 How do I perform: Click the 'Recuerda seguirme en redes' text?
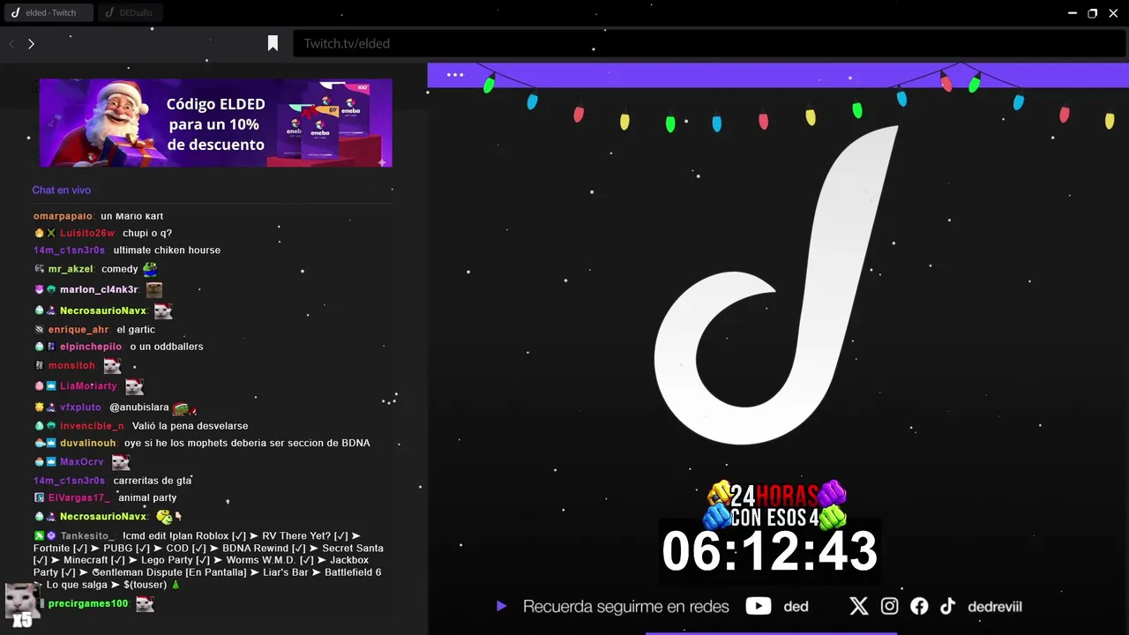pyautogui.click(x=626, y=607)
